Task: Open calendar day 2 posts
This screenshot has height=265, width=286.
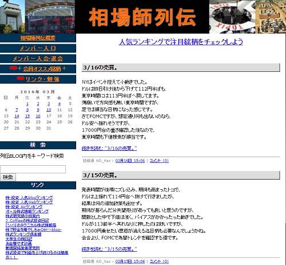Action: [38, 104]
